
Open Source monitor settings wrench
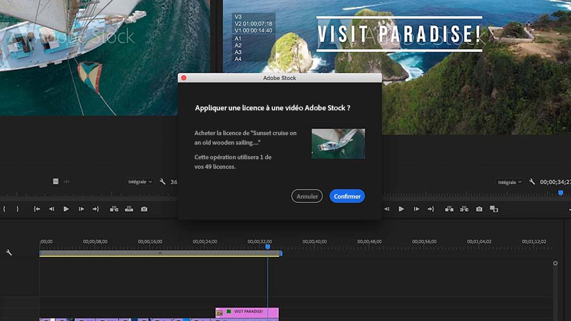click(x=162, y=181)
